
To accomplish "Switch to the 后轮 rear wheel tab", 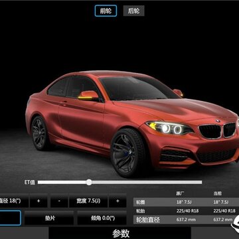I will (133, 11).
